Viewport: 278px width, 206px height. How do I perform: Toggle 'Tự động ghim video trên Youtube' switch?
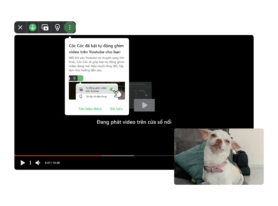(x=113, y=89)
